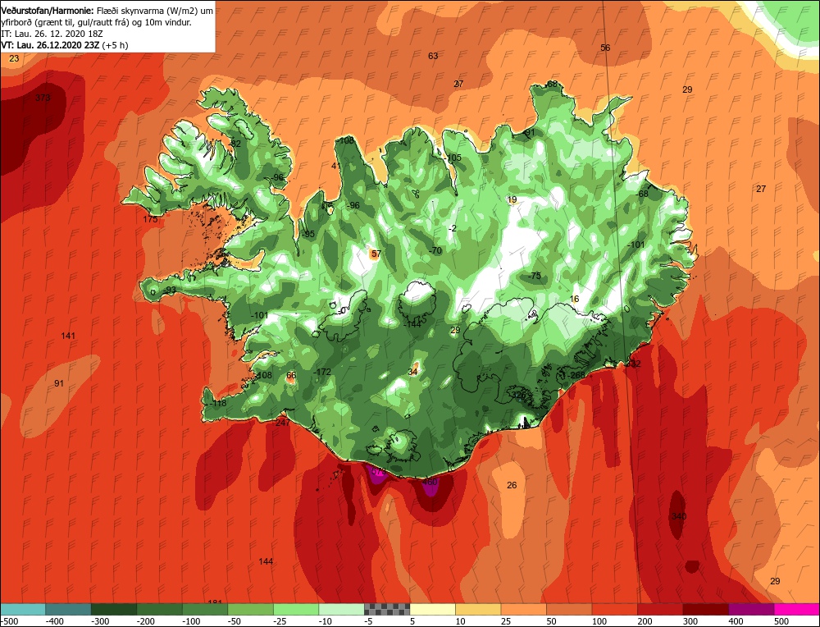Click the value '-172' in southwest Iceland
Screen dimensions: 820x627
[x=322, y=372]
